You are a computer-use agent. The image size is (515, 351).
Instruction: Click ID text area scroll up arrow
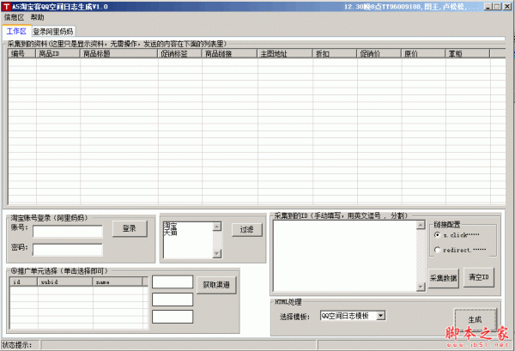pos(421,225)
